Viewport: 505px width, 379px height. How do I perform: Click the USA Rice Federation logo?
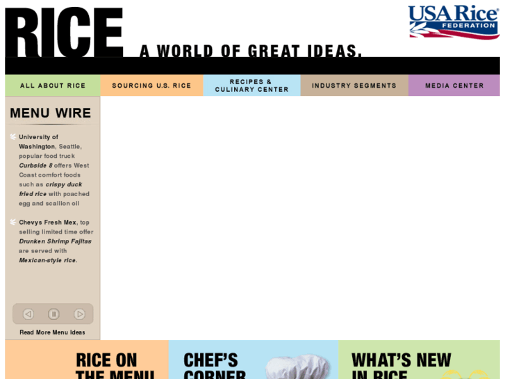(x=454, y=22)
